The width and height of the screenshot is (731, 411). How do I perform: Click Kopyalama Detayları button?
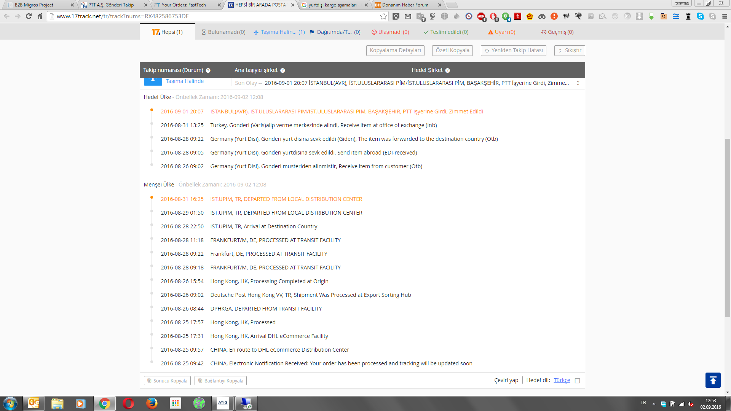click(395, 50)
